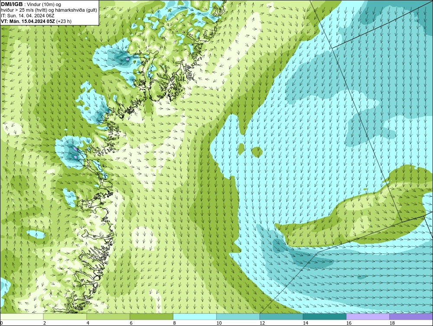The image size is (433, 326).
Task: Click the 4-6 m/s green legend swatch
Action: (x=108, y=316)
